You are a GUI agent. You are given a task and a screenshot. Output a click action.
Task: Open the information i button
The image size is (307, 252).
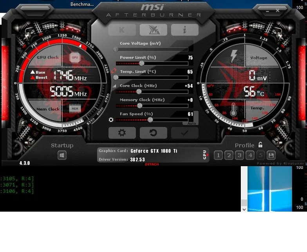pos(185,30)
